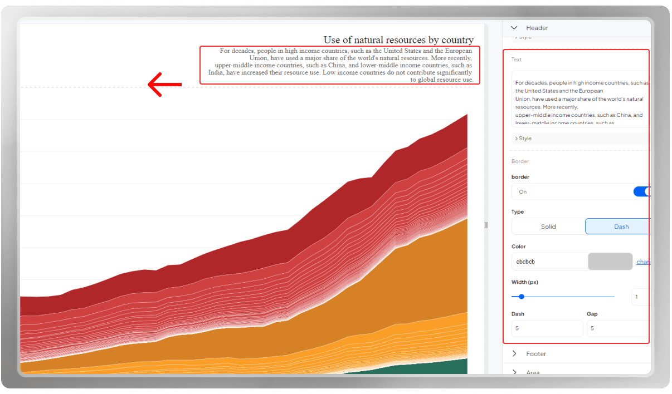Turn off the border toggle

pyautogui.click(x=642, y=191)
